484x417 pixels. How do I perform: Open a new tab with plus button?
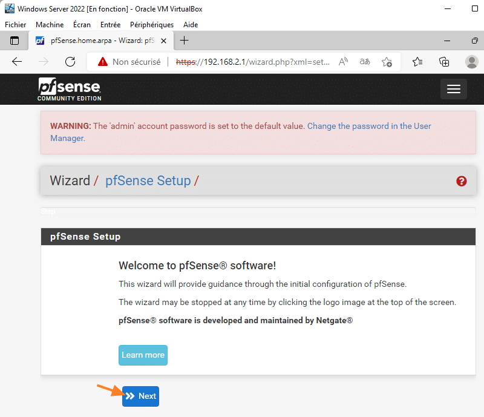tap(184, 41)
